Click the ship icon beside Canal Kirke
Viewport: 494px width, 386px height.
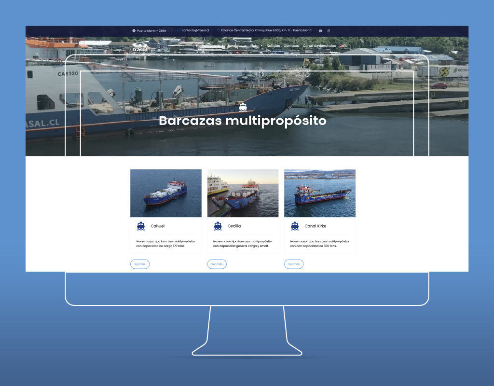click(x=295, y=226)
